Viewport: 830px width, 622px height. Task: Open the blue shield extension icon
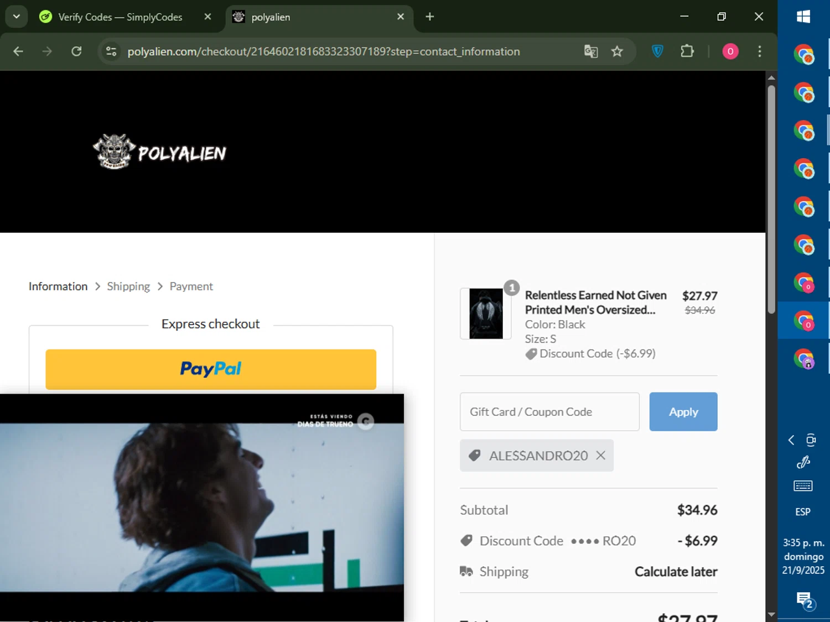[x=657, y=51]
